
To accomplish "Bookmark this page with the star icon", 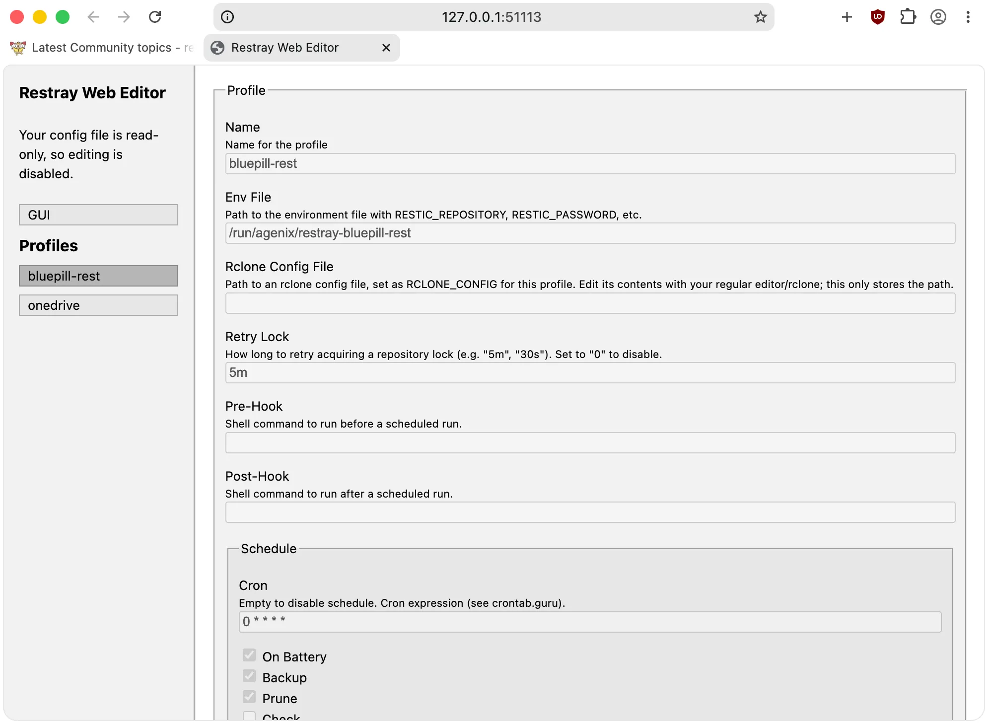I will (x=760, y=17).
